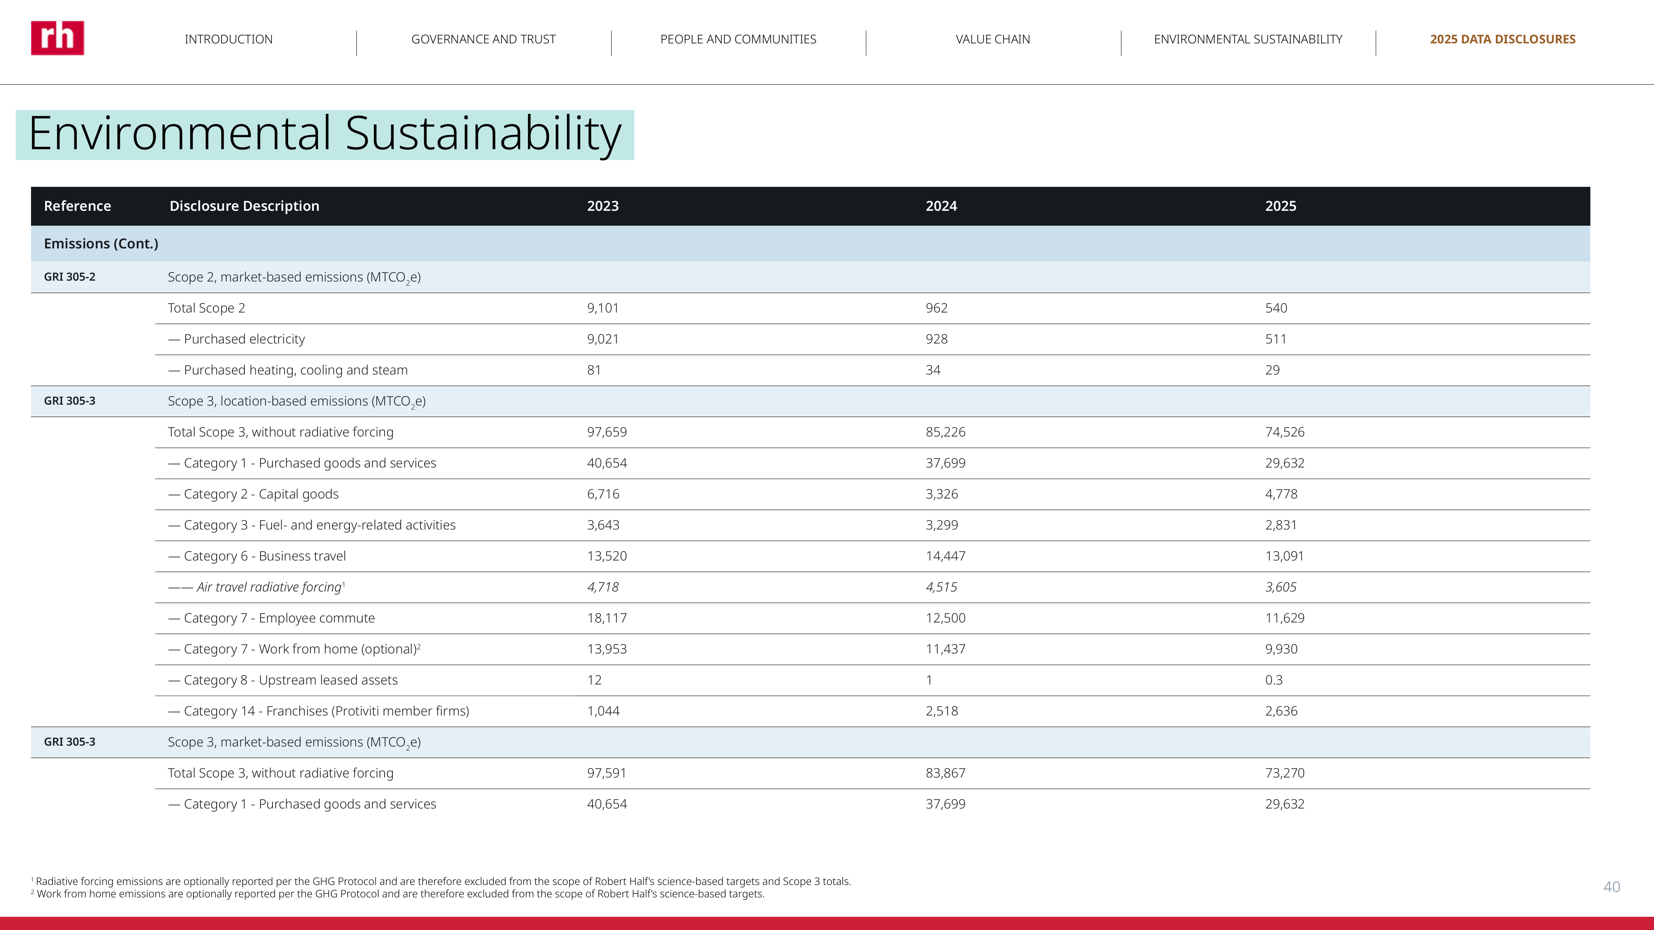This screenshot has height=930, width=1654.
Task: Click Category 6 - Business travel label
Action: point(257,556)
